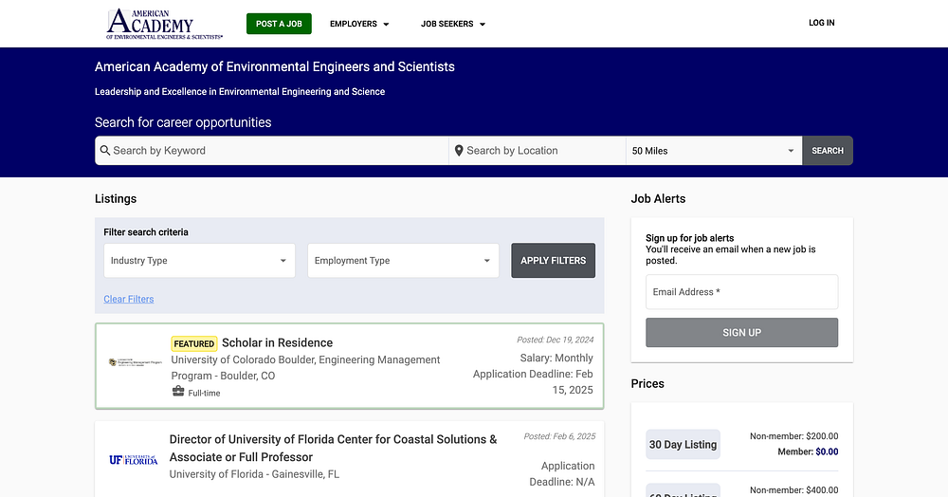Click the location pin icon
The image size is (948, 497).
coord(459,151)
